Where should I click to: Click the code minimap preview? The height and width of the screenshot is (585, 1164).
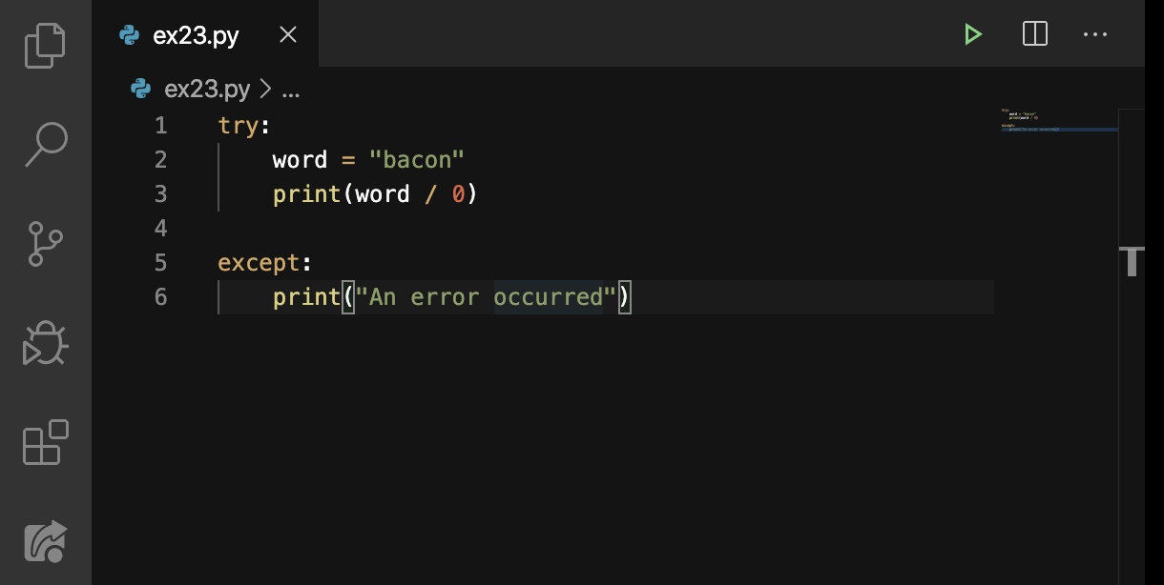point(1059,120)
